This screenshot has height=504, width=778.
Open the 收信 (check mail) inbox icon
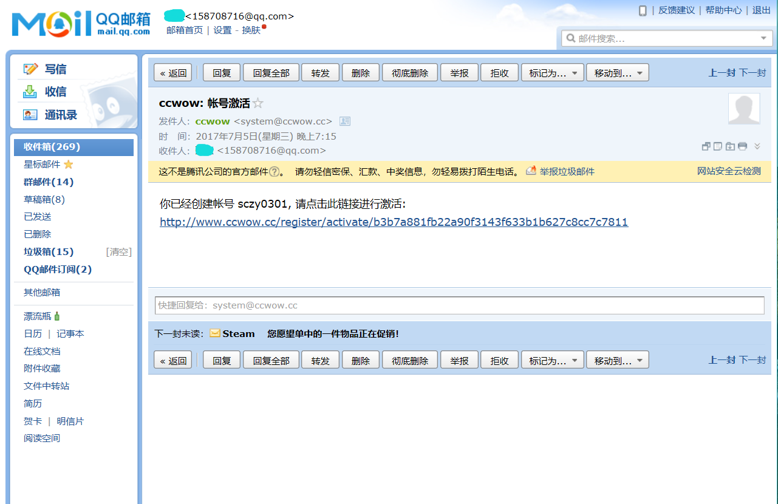tap(30, 91)
